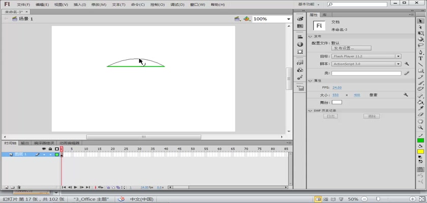Toggle onion skin button in timeline

tap(108, 187)
